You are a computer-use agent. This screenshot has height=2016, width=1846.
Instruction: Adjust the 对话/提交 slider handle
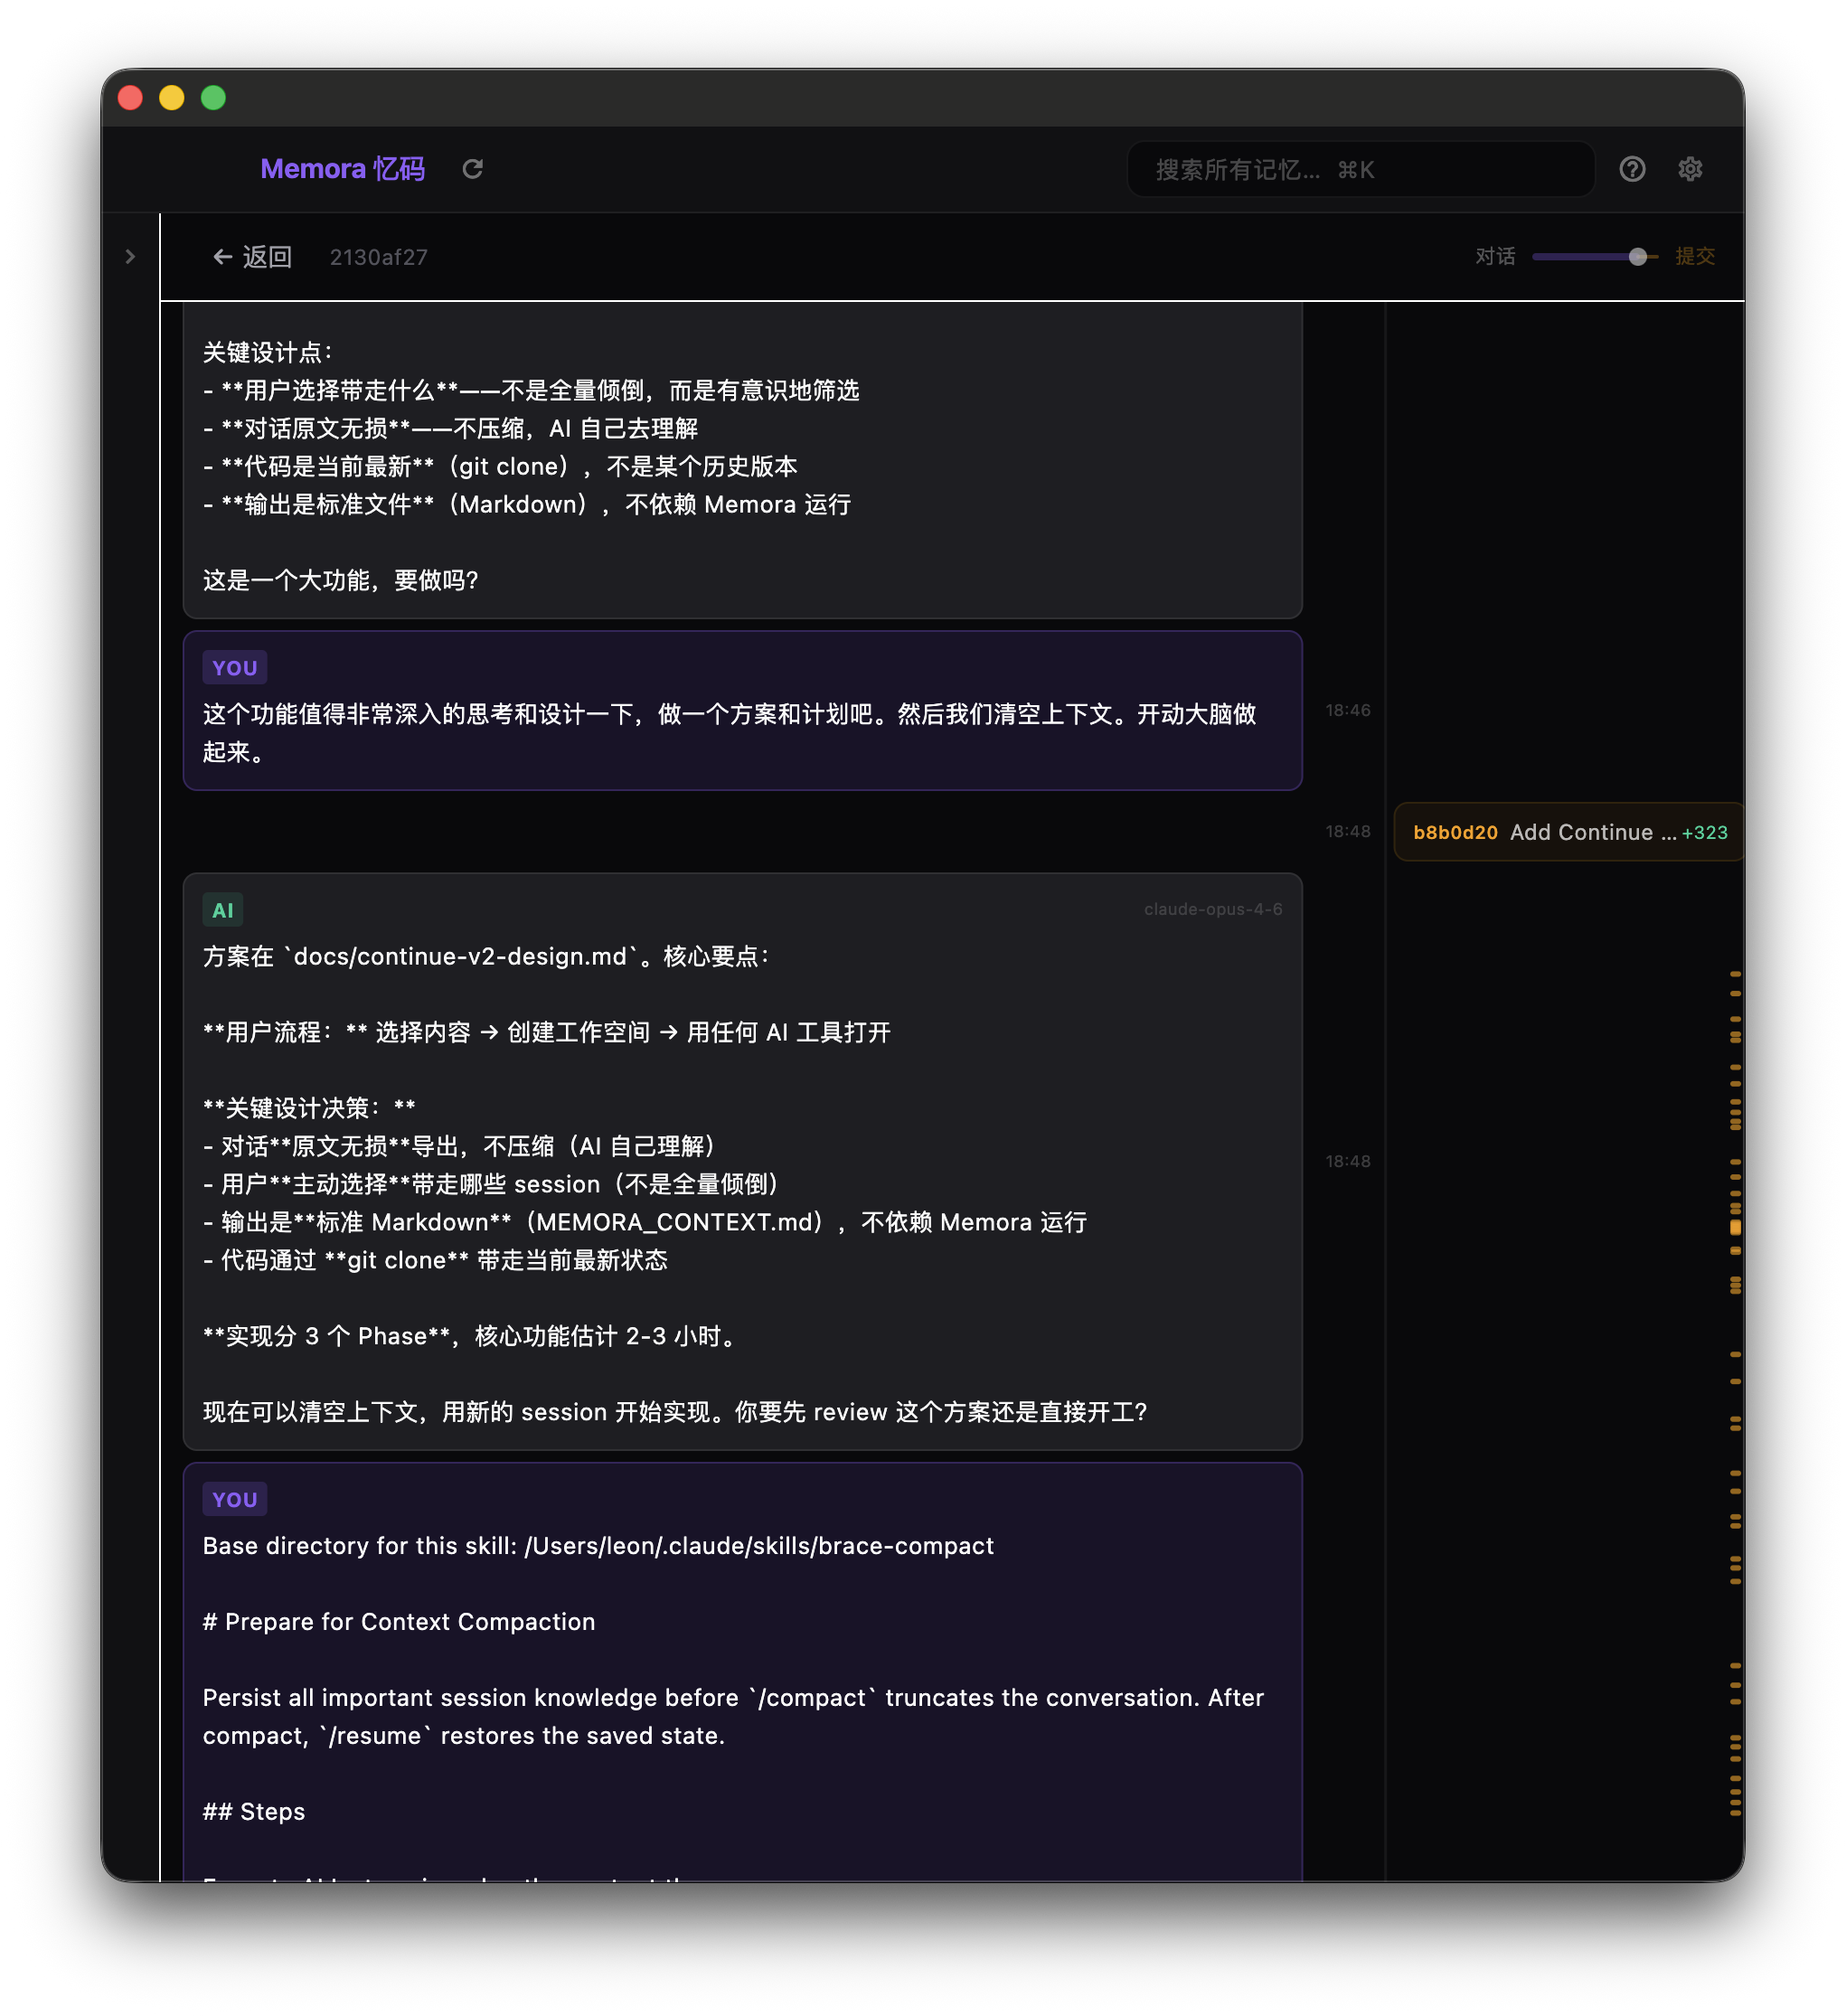(x=1636, y=257)
